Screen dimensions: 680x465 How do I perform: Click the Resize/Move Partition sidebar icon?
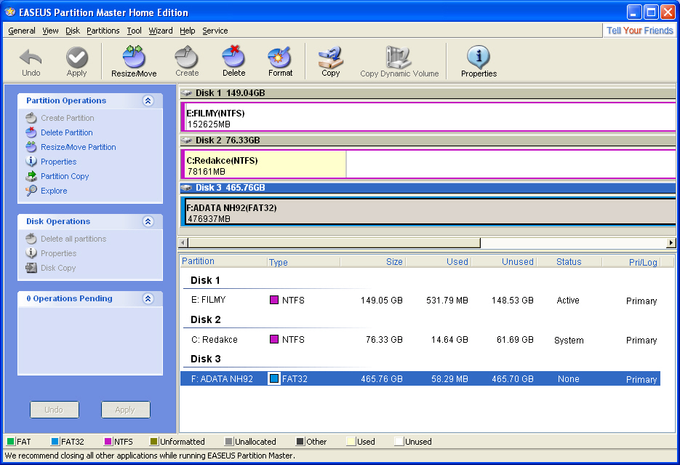point(31,147)
